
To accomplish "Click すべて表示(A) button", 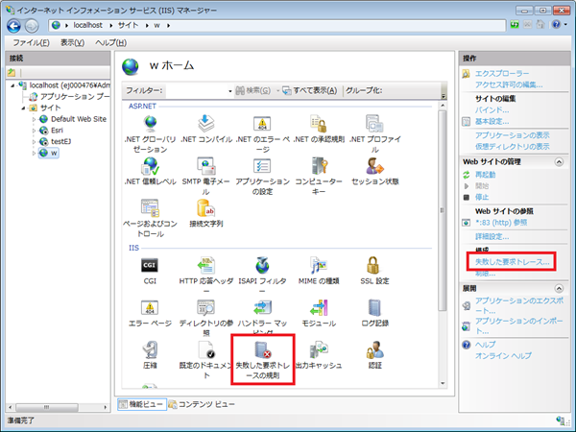I will tap(310, 91).
